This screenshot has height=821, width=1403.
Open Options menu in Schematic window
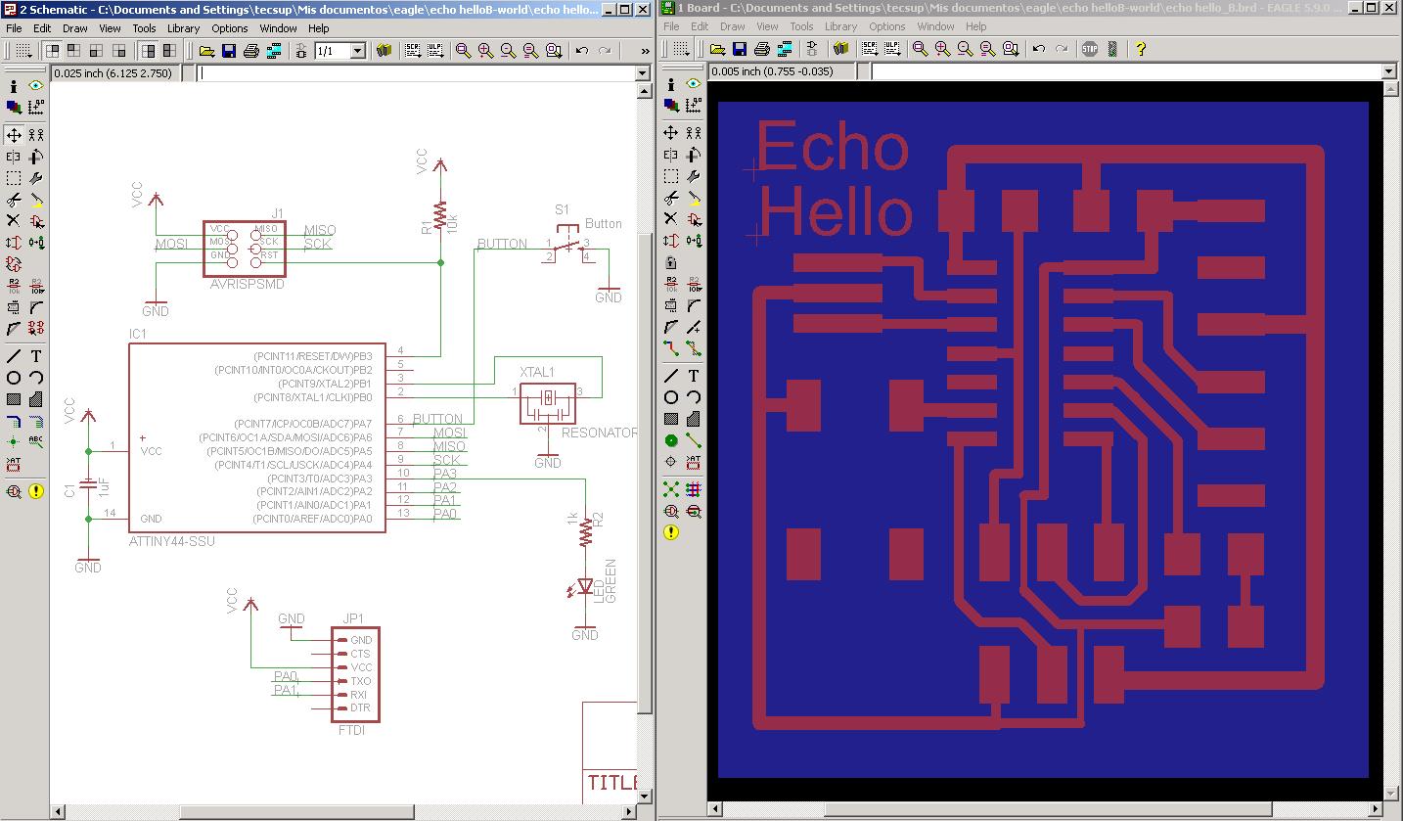coord(230,28)
